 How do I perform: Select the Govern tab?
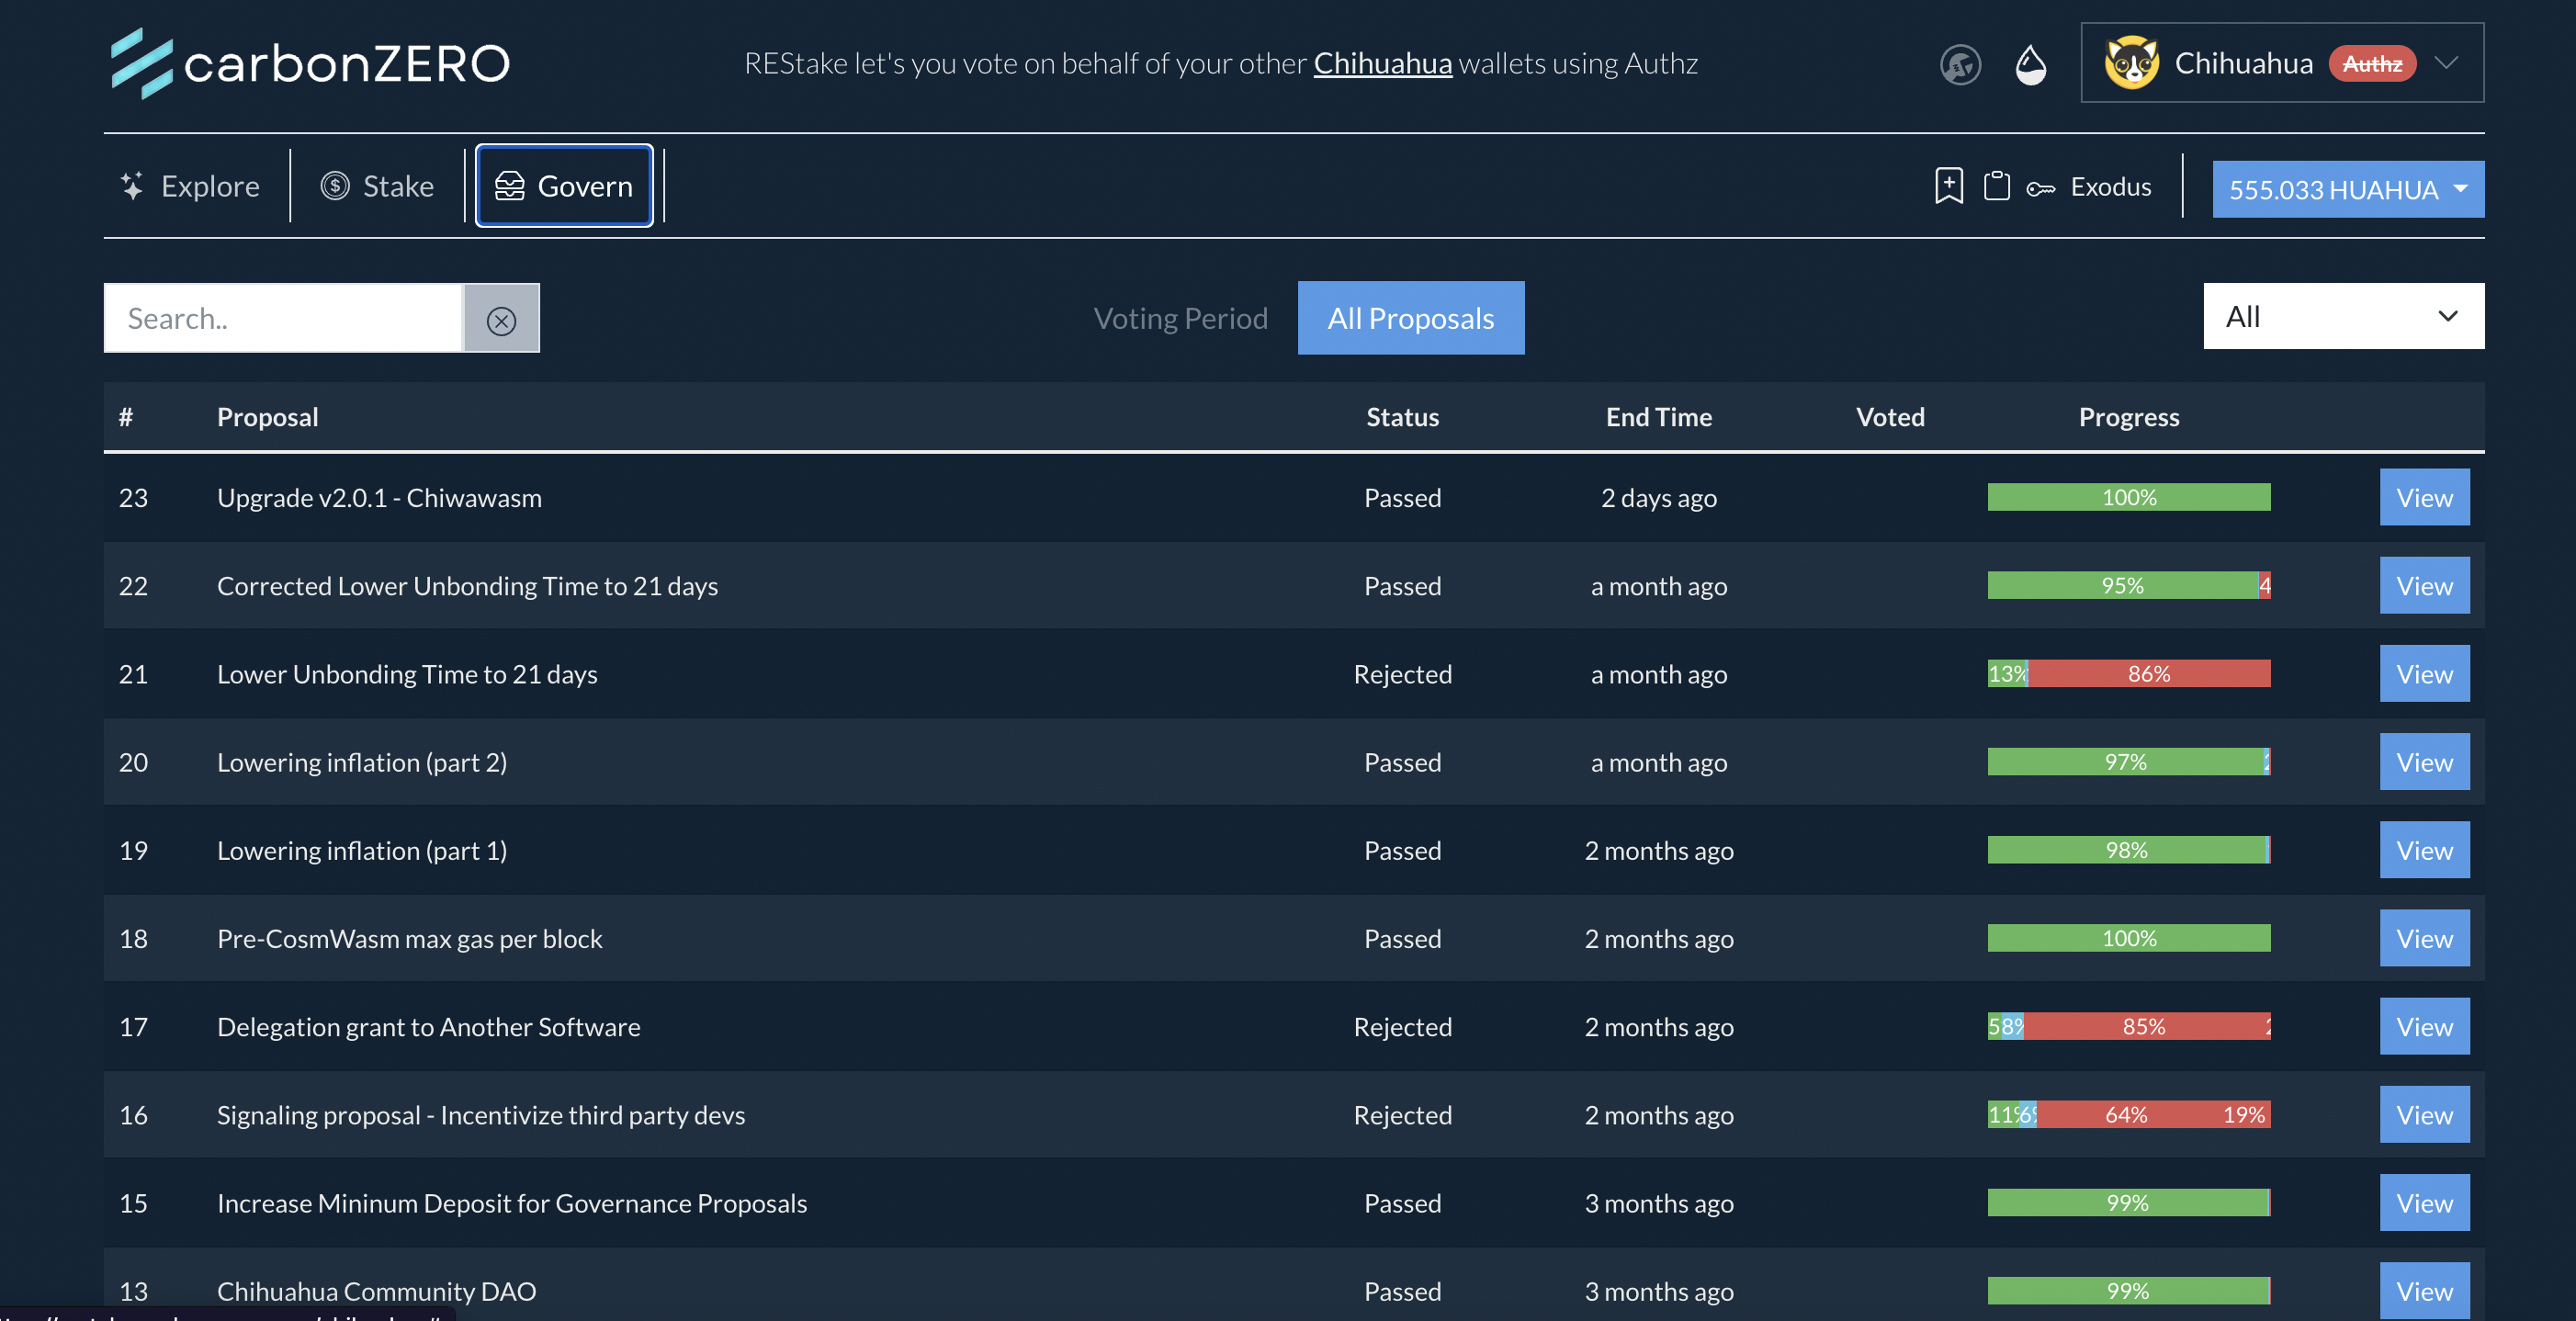click(564, 186)
